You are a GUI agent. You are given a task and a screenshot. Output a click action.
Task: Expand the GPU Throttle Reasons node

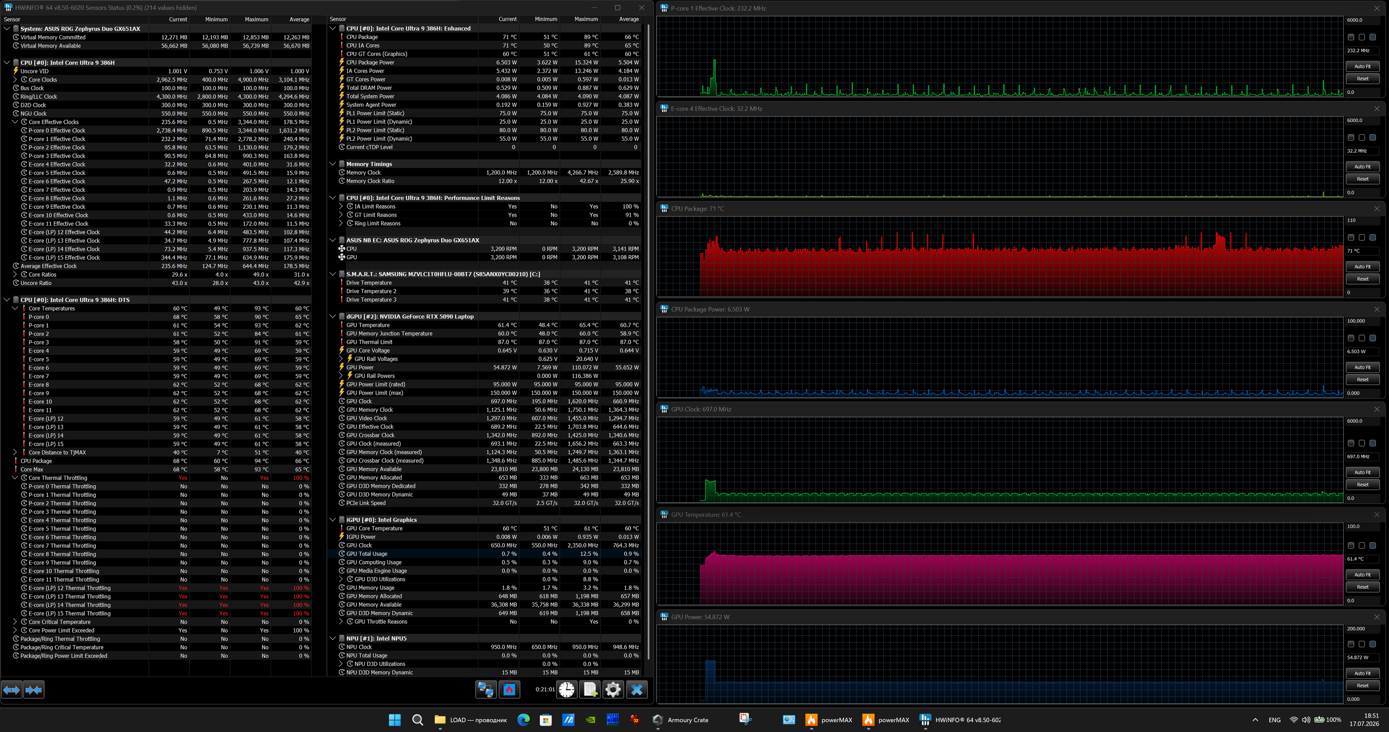(x=341, y=621)
